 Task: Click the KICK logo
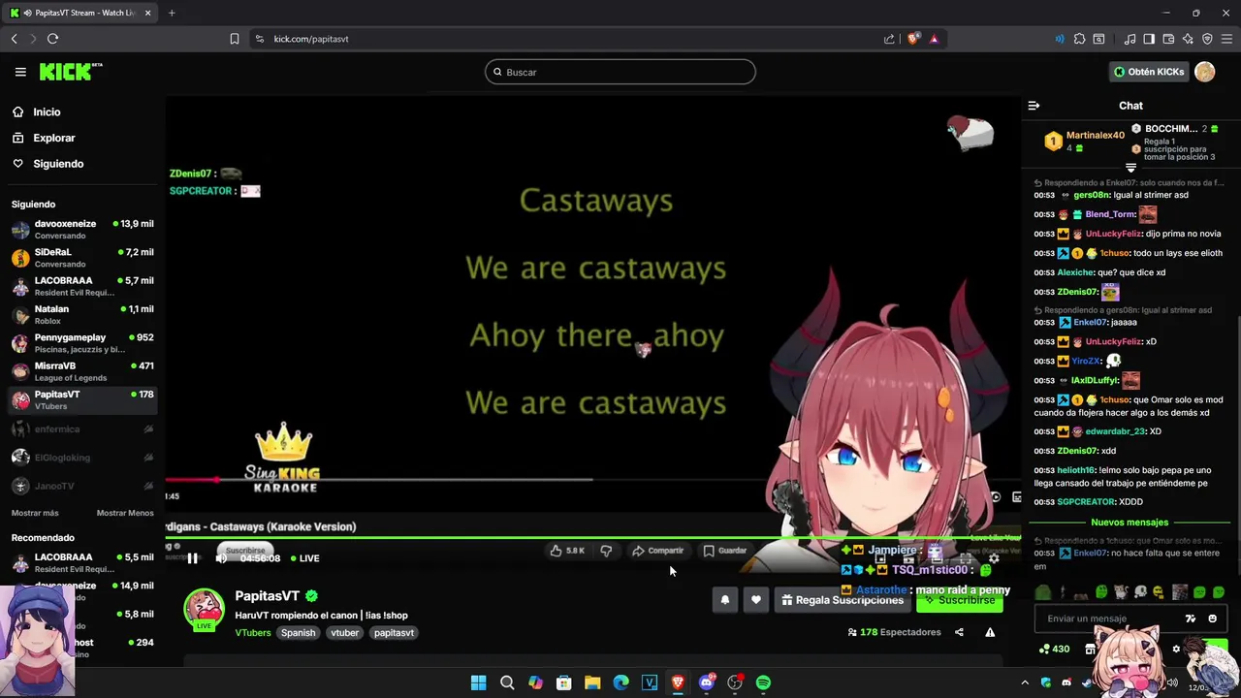(70, 72)
